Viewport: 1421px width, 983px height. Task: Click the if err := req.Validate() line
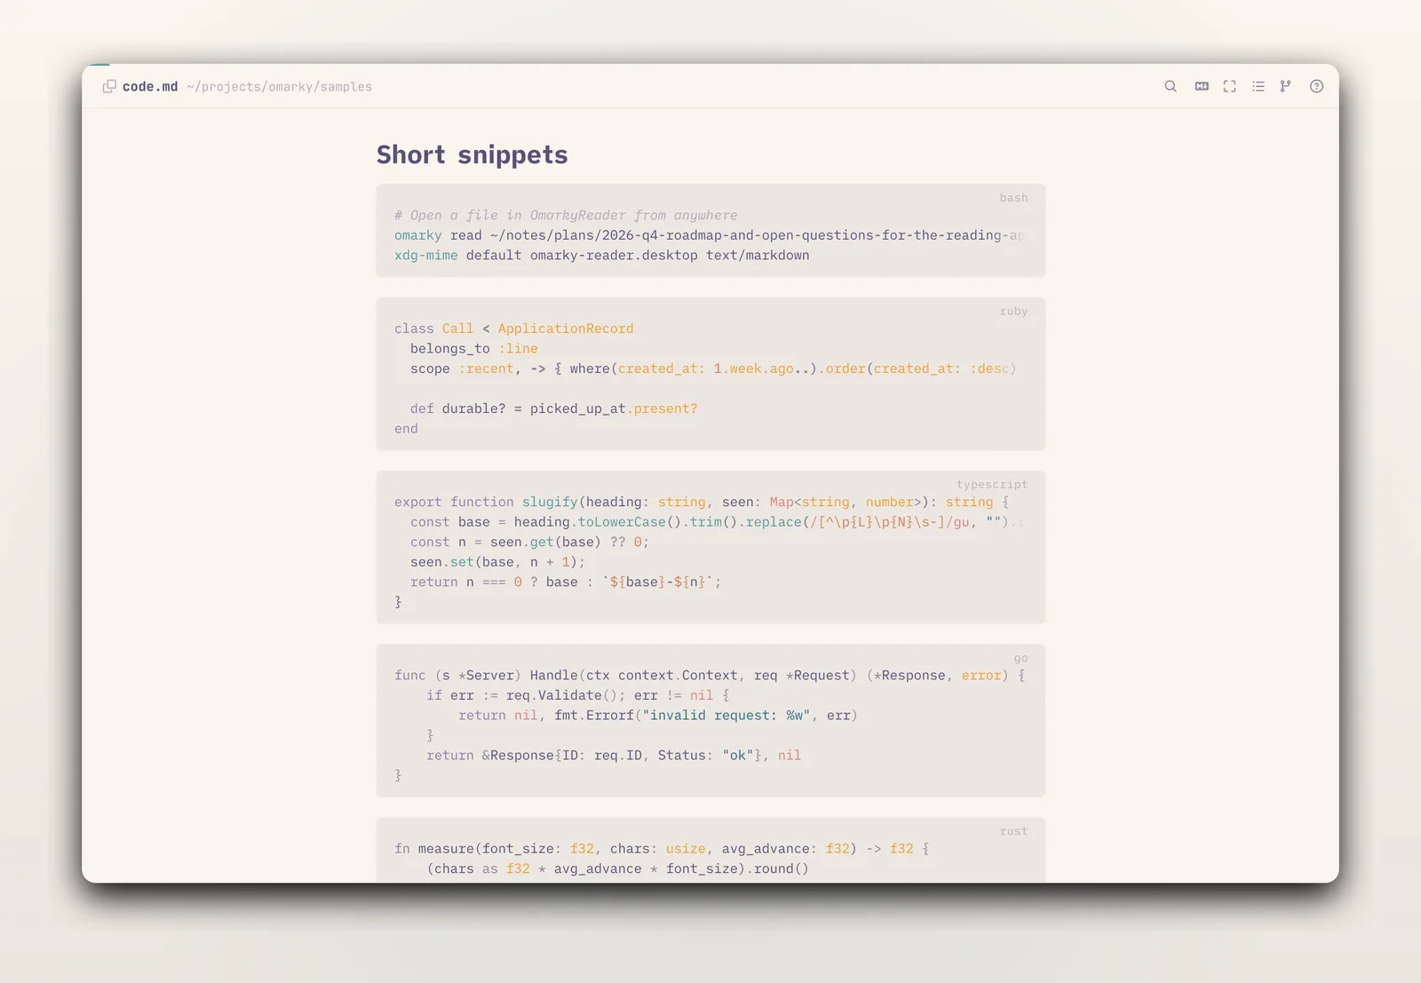pos(578,695)
